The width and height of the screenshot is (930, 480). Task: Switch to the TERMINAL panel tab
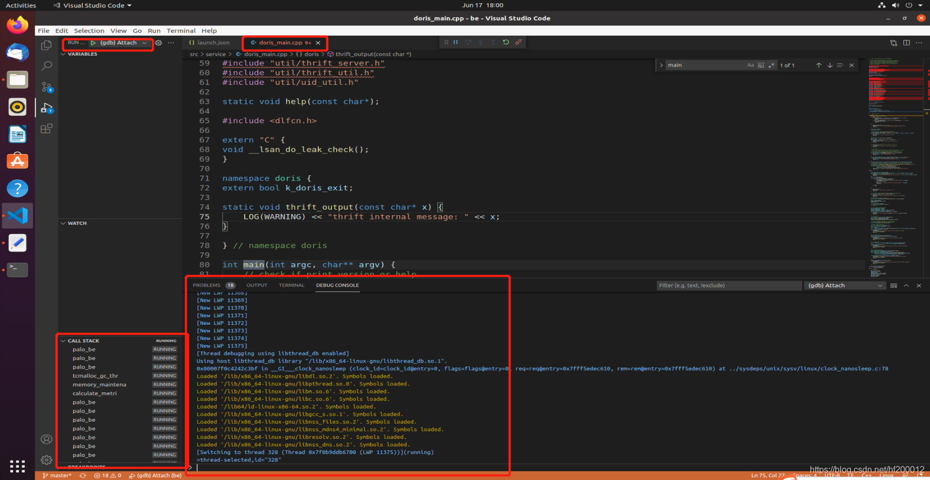click(291, 285)
